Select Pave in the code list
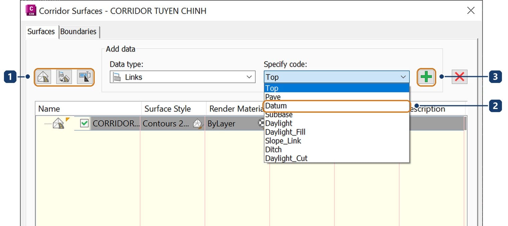508x226 pixels. tap(337, 97)
